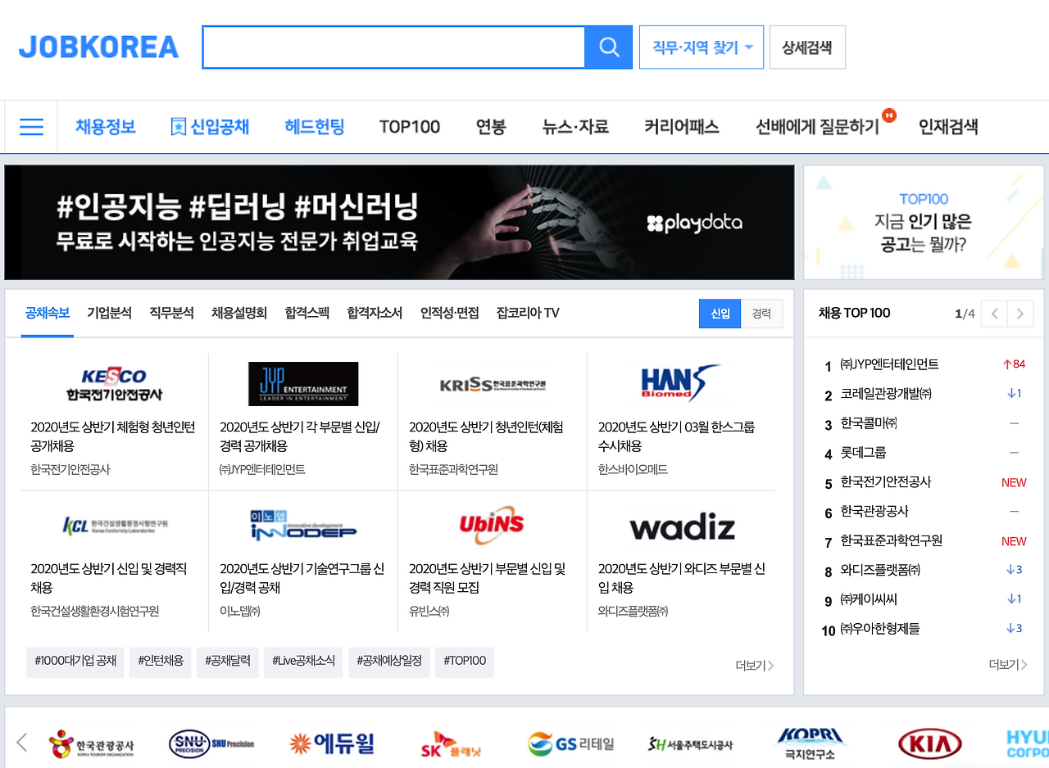
Task: Switch to the 인적성·면접 tab
Action: (x=449, y=313)
